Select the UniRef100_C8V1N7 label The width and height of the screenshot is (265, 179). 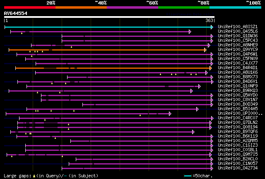point(238,100)
